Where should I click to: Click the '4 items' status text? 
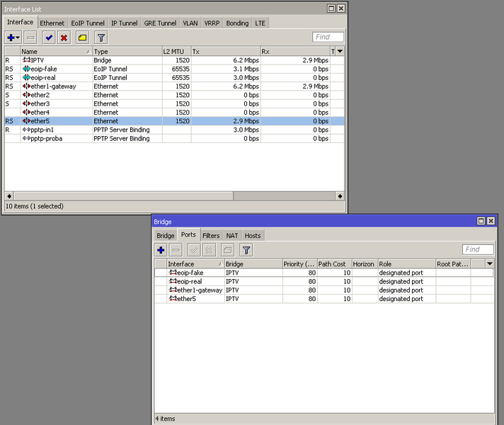pos(165,419)
